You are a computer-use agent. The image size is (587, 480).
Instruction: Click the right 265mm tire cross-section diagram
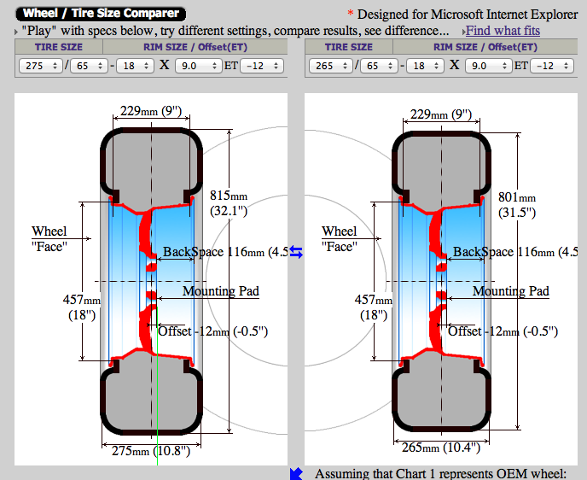[441, 281]
